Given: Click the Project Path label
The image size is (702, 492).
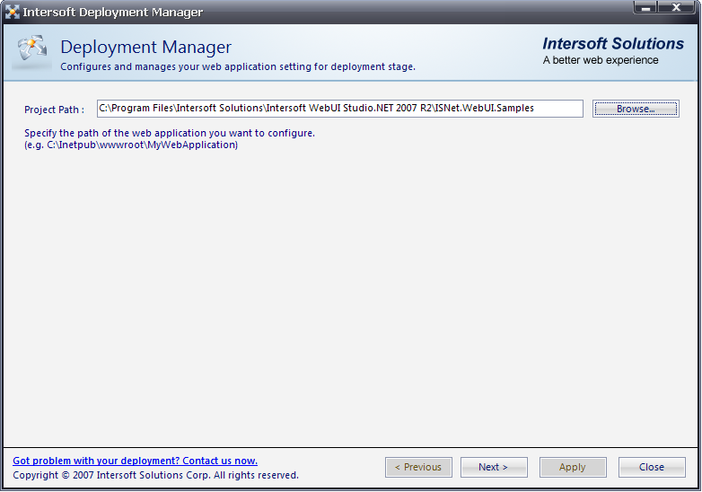Looking at the screenshot, I should (54, 110).
